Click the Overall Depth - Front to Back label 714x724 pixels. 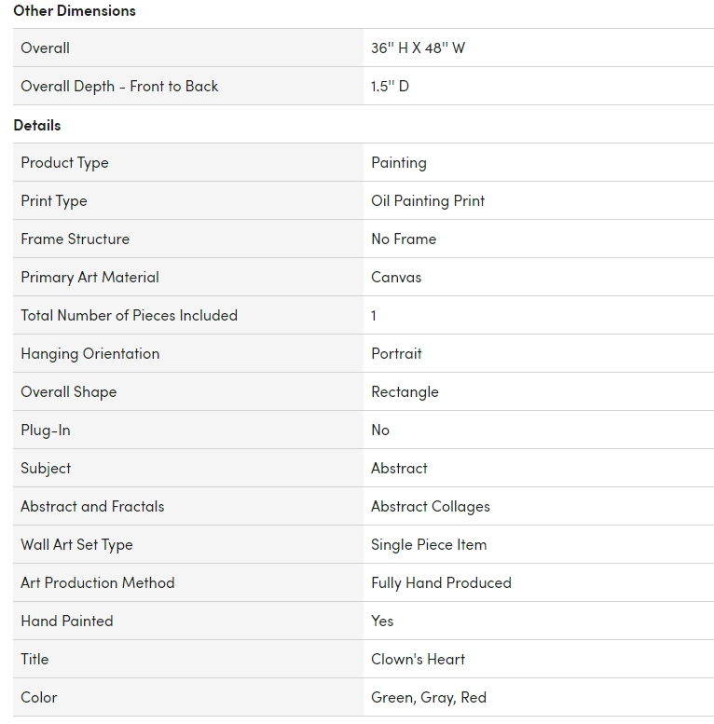click(x=119, y=87)
